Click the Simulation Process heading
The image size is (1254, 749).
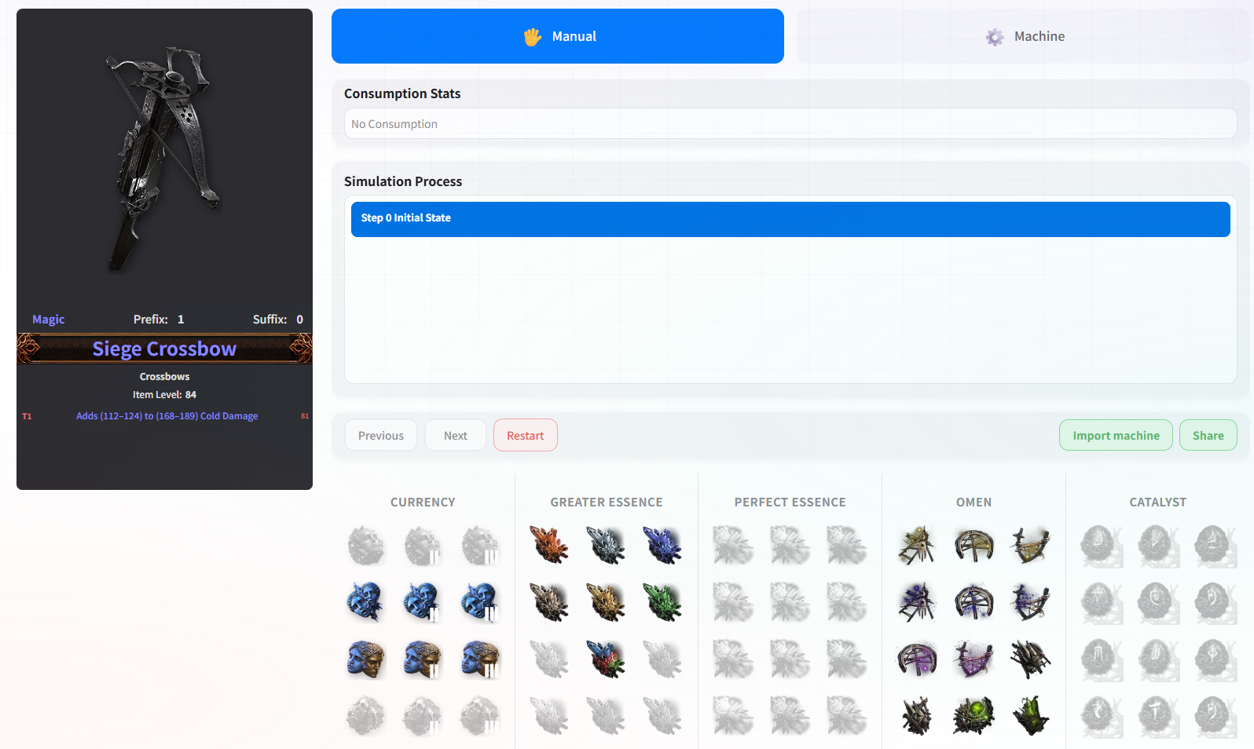click(403, 181)
